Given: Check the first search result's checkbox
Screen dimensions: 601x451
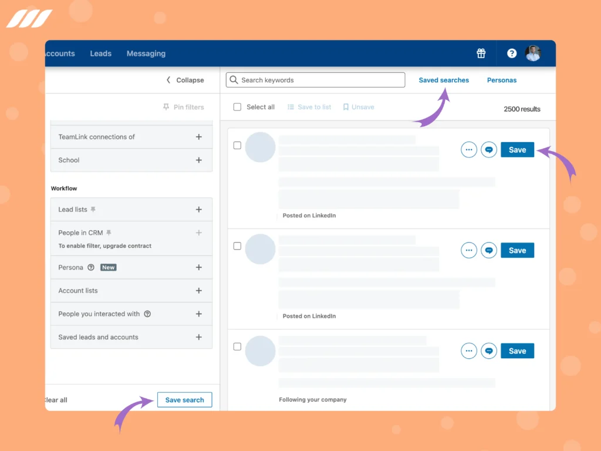Looking at the screenshot, I should (237, 145).
